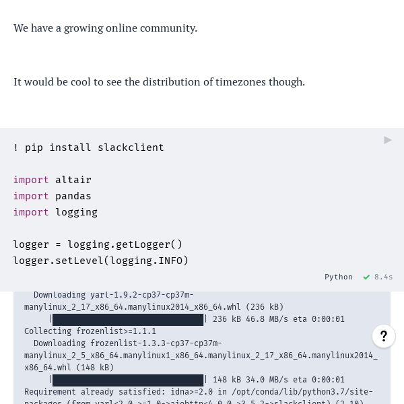Click the logger.setLevel(logging.INFO) line
The width and height of the screenshot is (404, 404).
click(101, 261)
